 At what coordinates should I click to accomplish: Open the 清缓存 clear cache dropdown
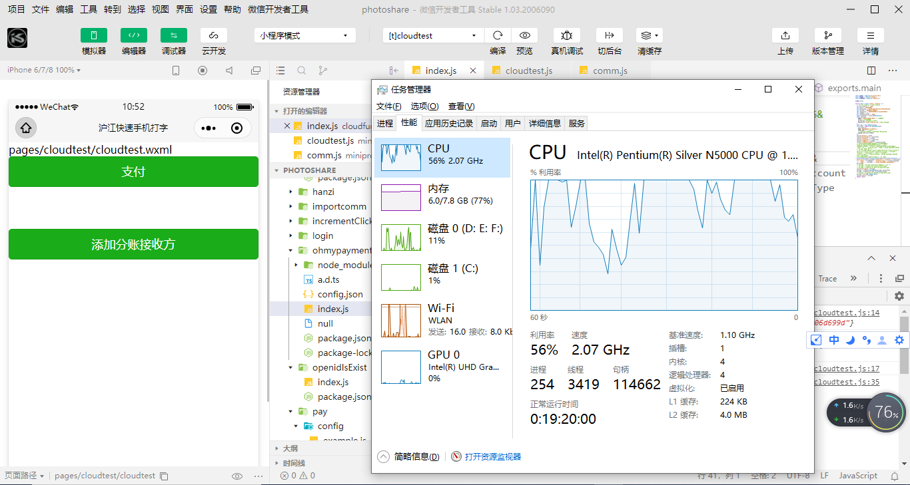[x=650, y=35]
